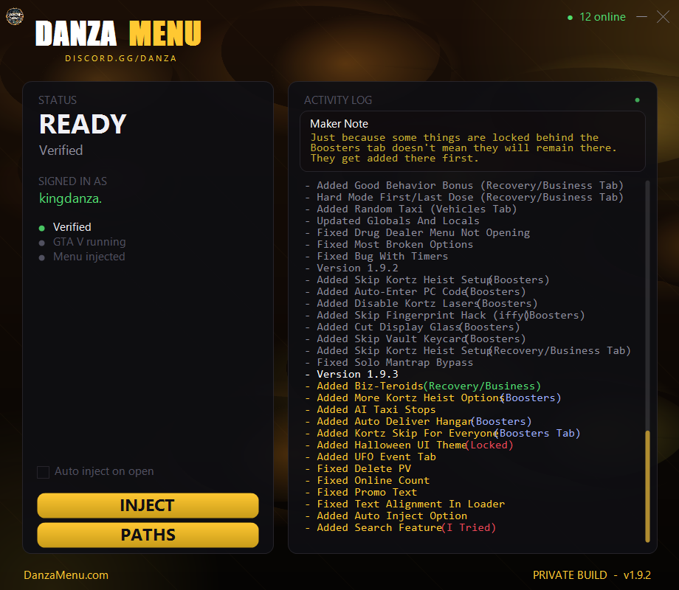Click the round Danza logo icon
The width and height of the screenshot is (679, 590).
14,16
